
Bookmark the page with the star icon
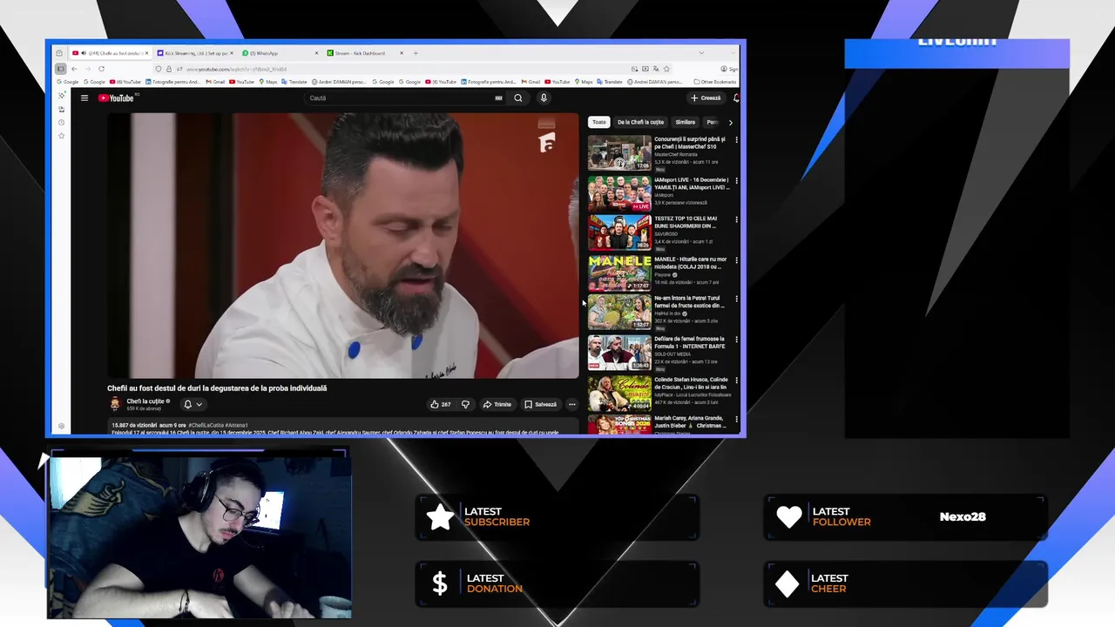[667, 69]
